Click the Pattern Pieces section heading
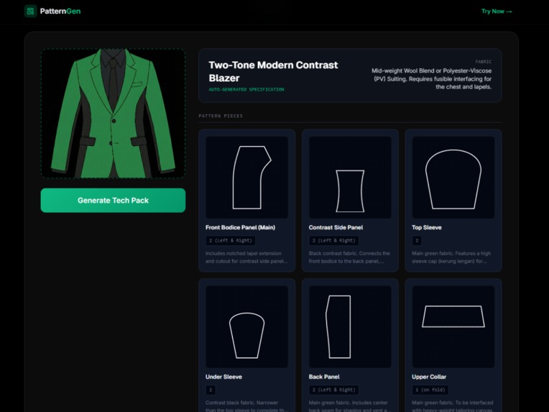The width and height of the screenshot is (549, 412). [221, 116]
